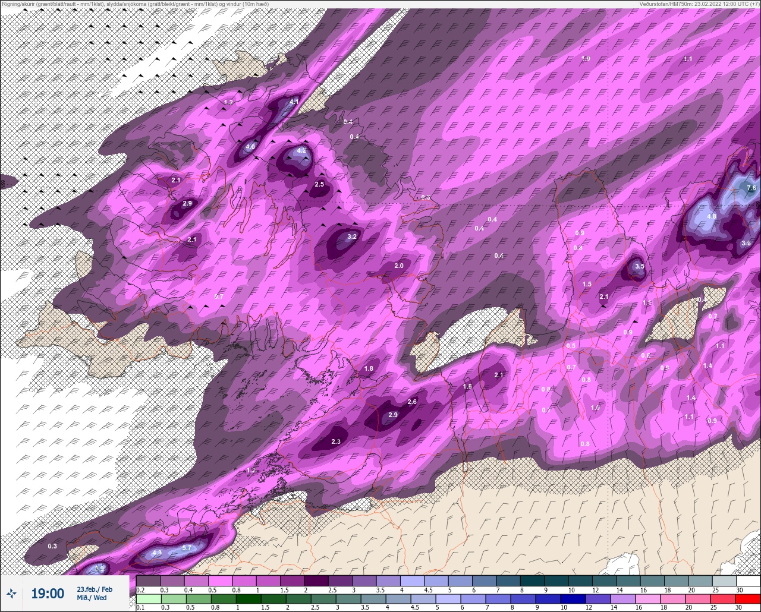Screen dimensions: 761x612
Task: Click the 2.5 value on the map
Action: (x=319, y=184)
